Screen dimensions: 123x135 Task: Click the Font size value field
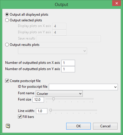tap(38, 100)
